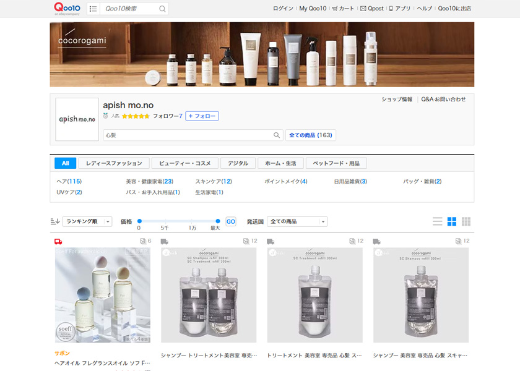Viewport: 520px width, 371px height.
Task: Click the 全ての商品 (163) button
Action: 311,135
